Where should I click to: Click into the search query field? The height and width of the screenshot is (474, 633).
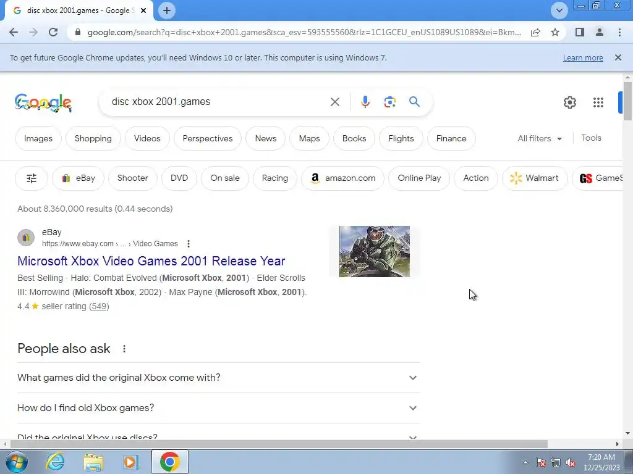[216, 102]
